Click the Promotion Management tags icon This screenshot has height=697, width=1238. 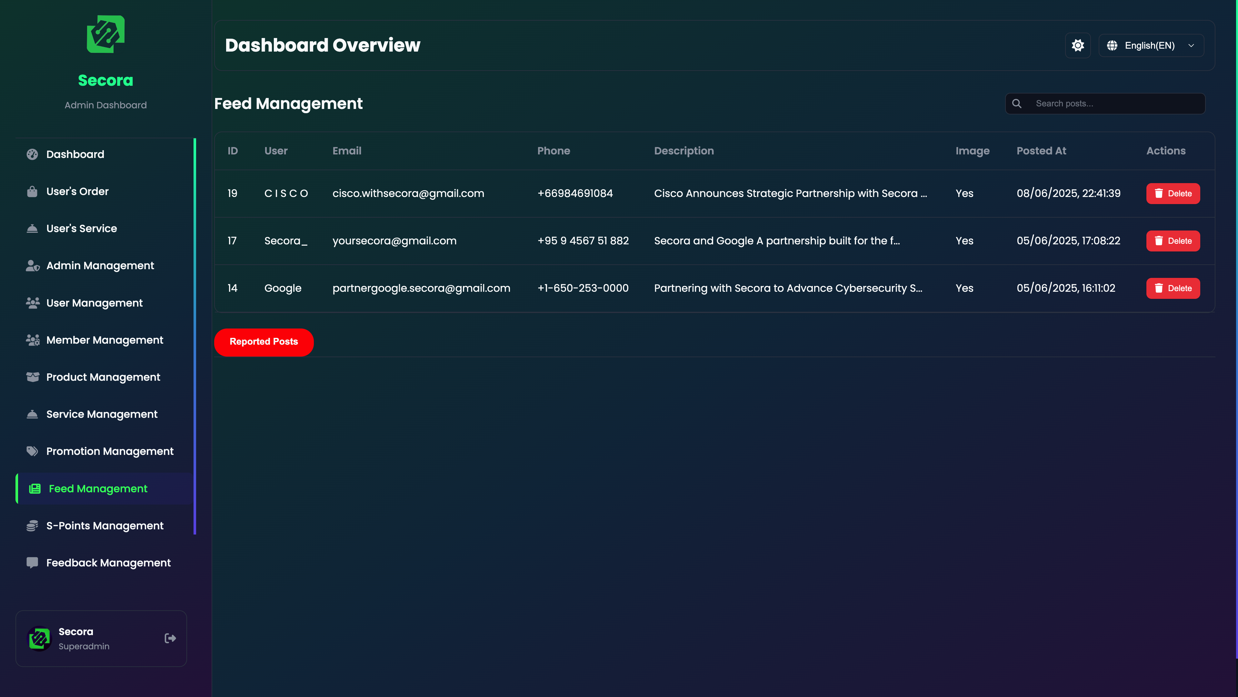pyautogui.click(x=32, y=451)
